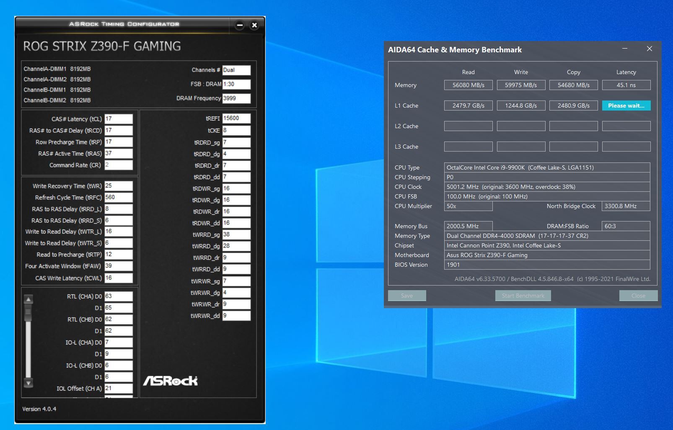Select the tRRD_L field
673x430 pixels.
pos(119,209)
